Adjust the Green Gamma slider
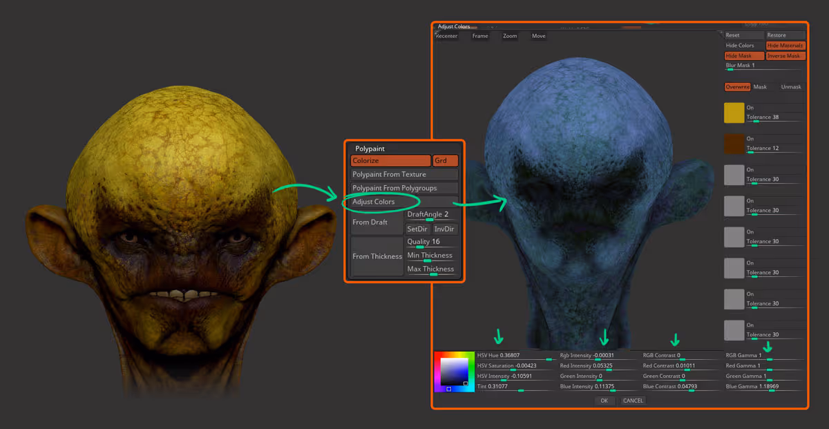 click(x=765, y=377)
